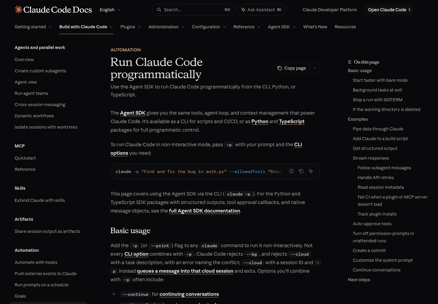Click the Copy page button
Screen dimensions: 438x304
click(292, 68)
